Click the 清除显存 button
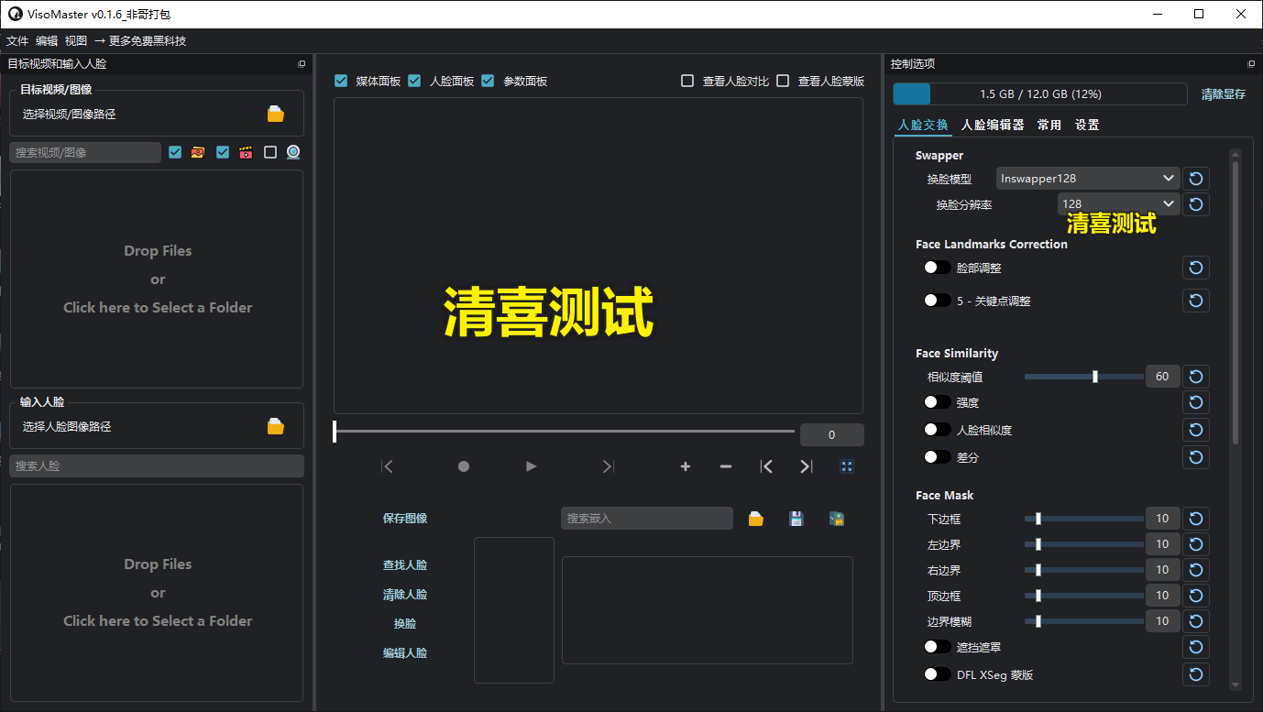Image resolution: width=1263 pixels, height=712 pixels. click(x=1223, y=93)
